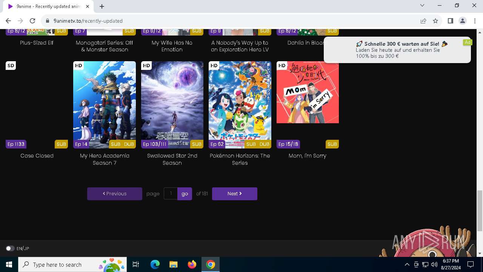The width and height of the screenshot is (483, 272).
Task: Click the page vertical scrollbar
Action: pos(480,210)
